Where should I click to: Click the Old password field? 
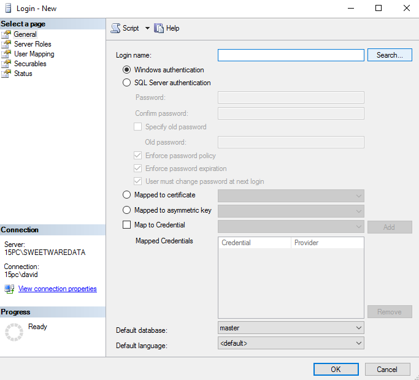pos(291,142)
